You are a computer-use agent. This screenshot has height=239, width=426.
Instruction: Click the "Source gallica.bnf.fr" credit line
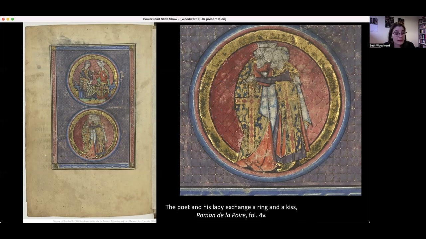(105, 221)
